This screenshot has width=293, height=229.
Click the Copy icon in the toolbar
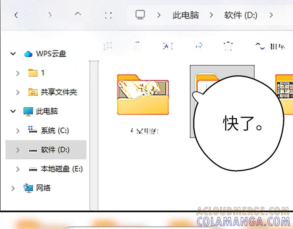[138, 46]
